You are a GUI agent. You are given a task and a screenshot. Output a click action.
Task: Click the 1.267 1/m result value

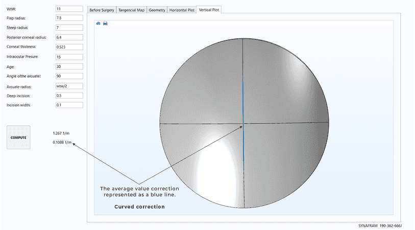(x=61, y=133)
